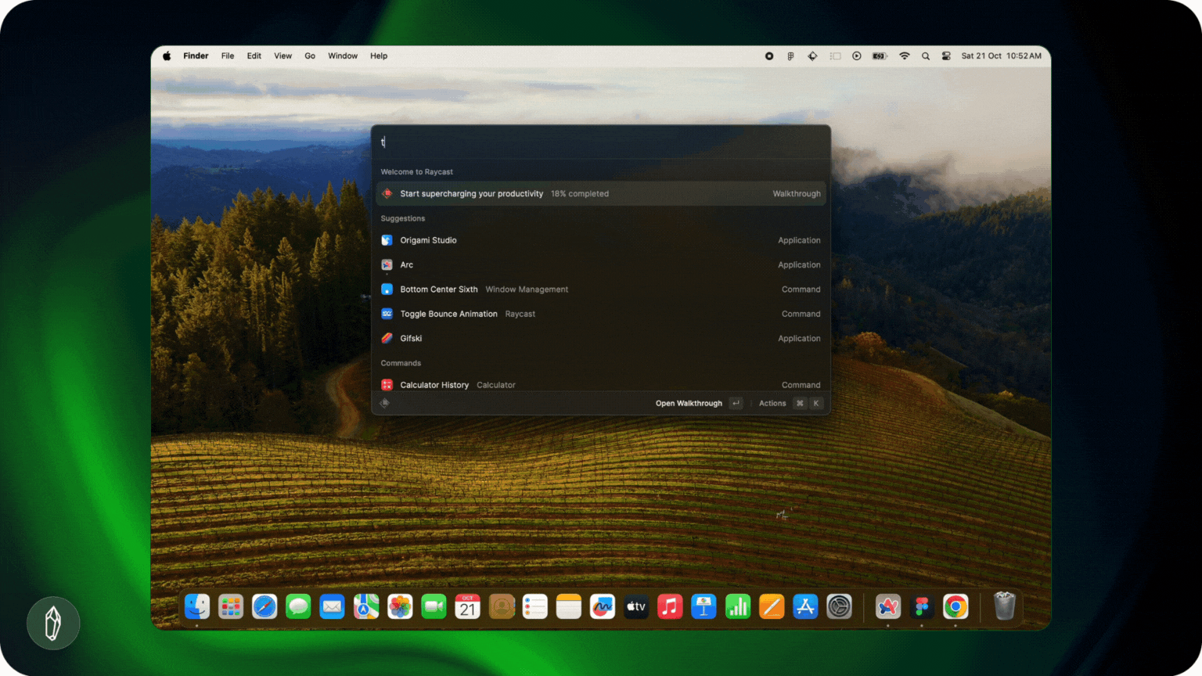Open the Go menu
1202x676 pixels.
(x=310, y=56)
